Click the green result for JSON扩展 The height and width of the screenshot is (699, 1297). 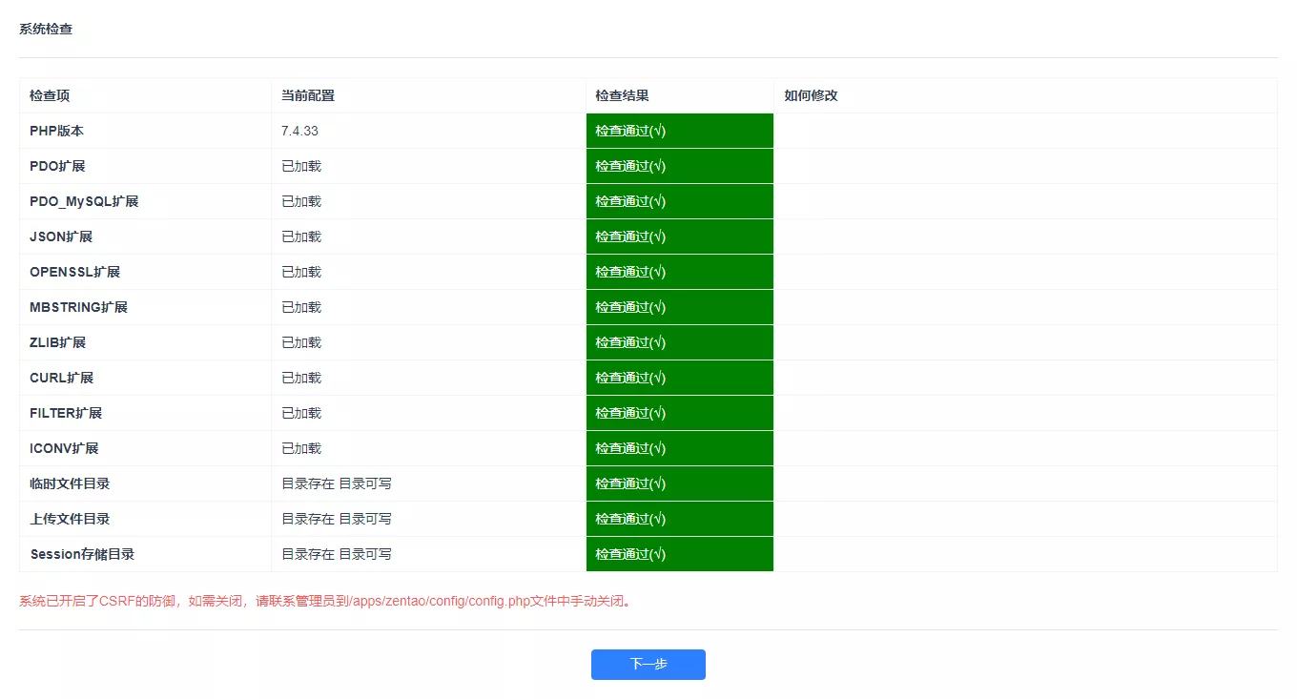tap(680, 236)
